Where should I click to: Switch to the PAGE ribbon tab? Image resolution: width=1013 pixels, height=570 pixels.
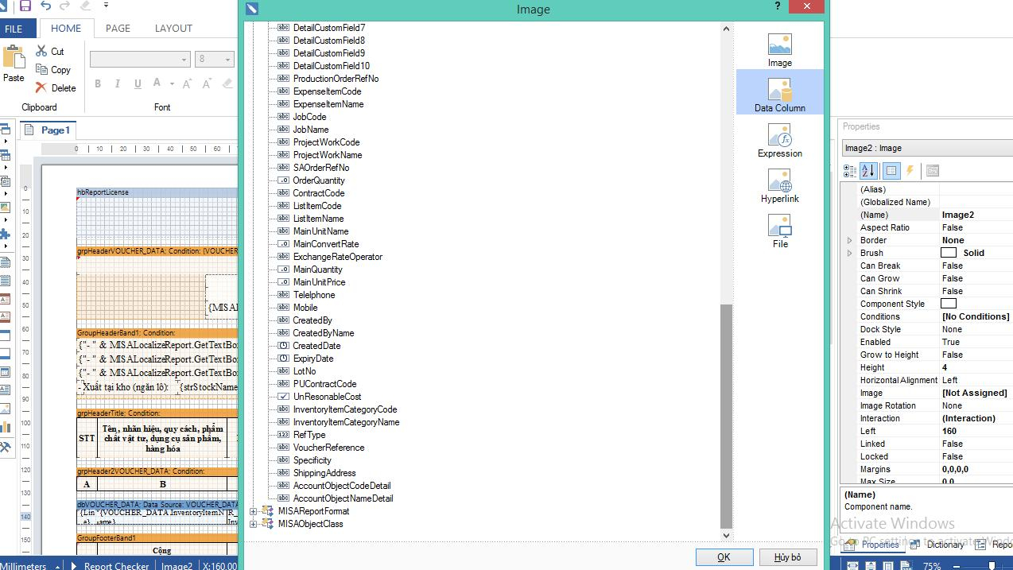point(118,28)
